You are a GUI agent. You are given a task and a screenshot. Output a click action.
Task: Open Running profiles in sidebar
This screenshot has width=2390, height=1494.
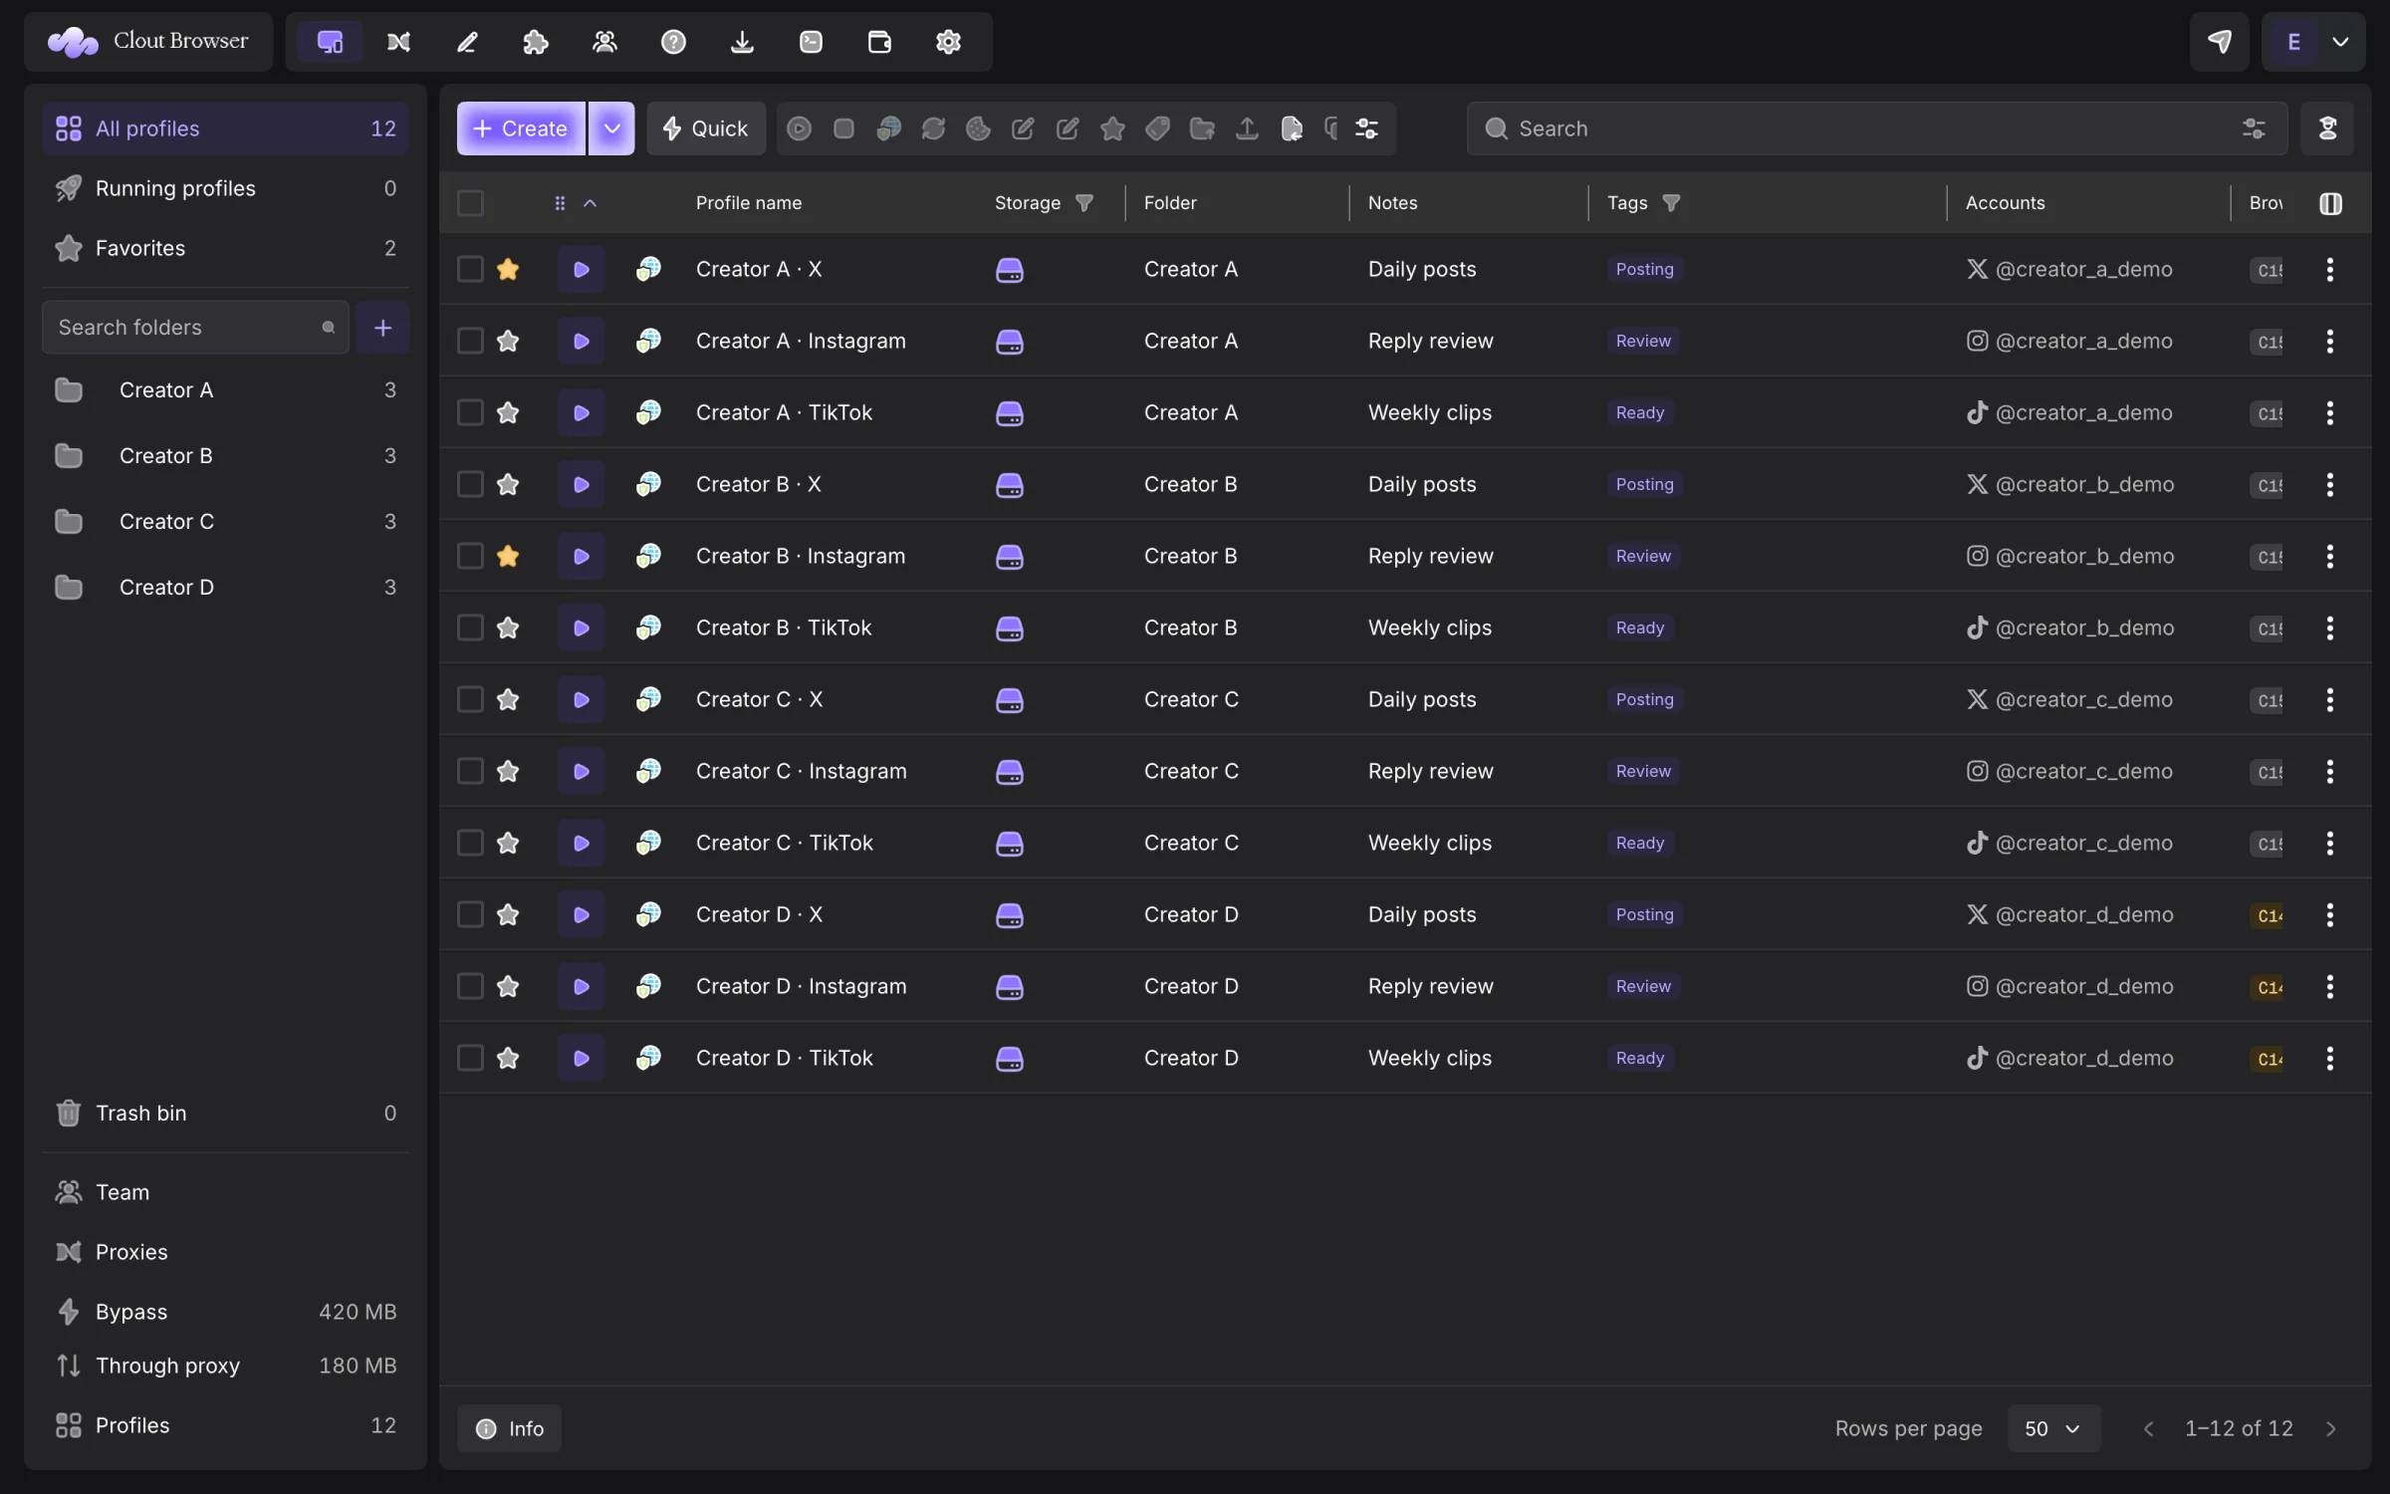click(x=225, y=188)
